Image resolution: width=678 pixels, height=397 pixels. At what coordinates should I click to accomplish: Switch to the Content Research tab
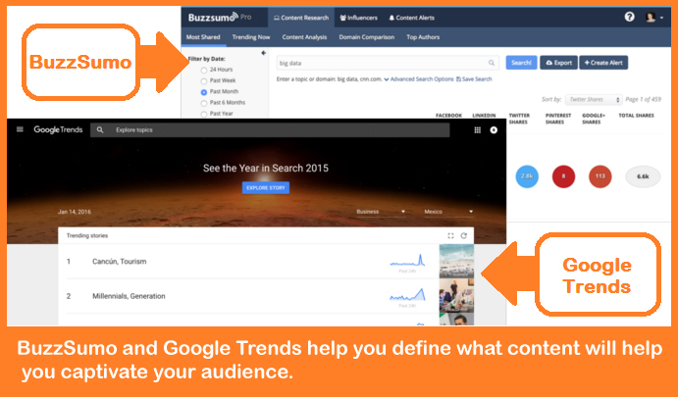tap(301, 18)
